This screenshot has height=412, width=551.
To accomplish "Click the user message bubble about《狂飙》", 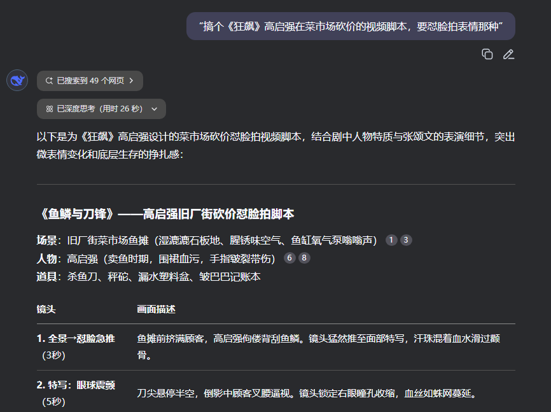I will point(351,26).
